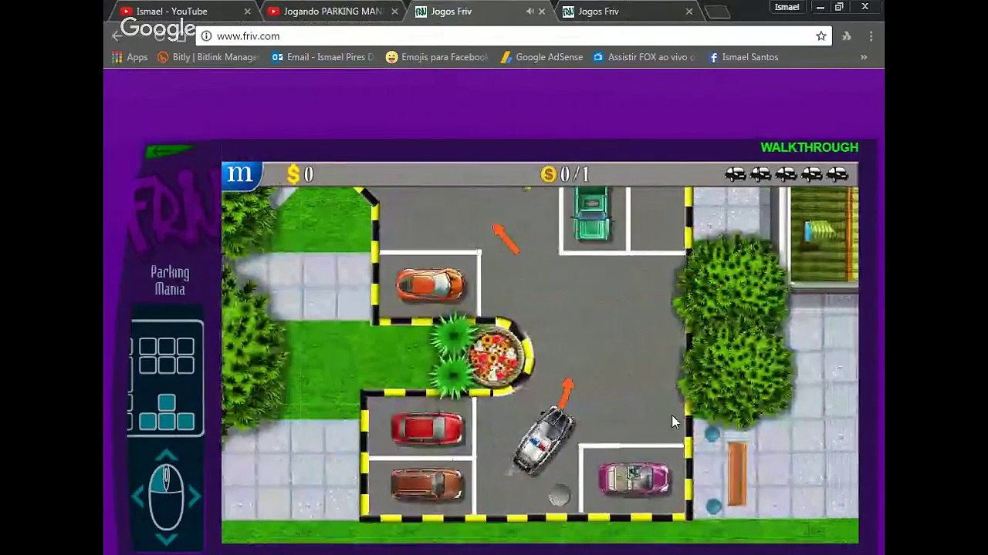Bookmark this page with the star icon

click(821, 36)
